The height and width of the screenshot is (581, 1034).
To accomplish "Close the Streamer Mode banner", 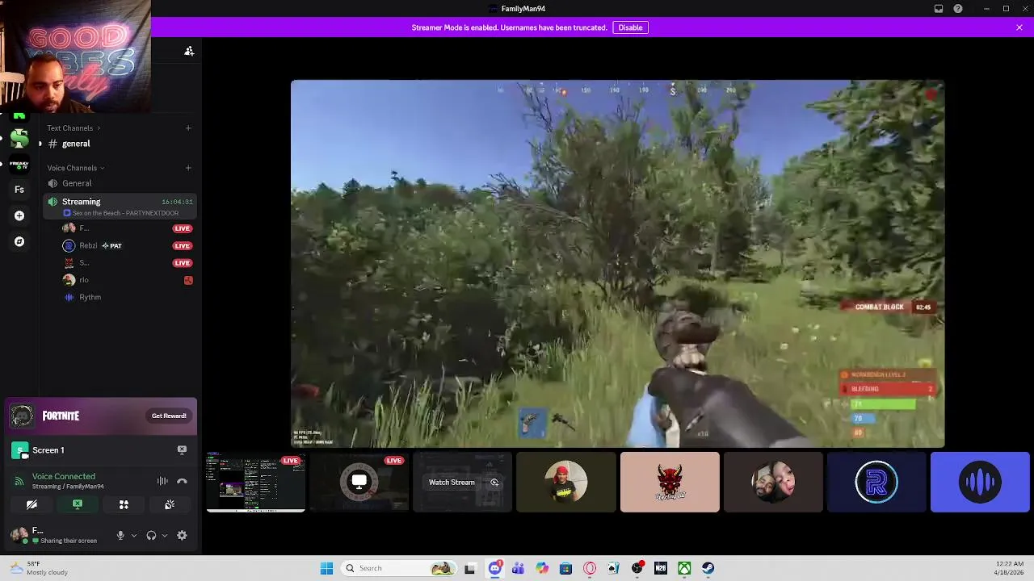I will click(x=1019, y=27).
